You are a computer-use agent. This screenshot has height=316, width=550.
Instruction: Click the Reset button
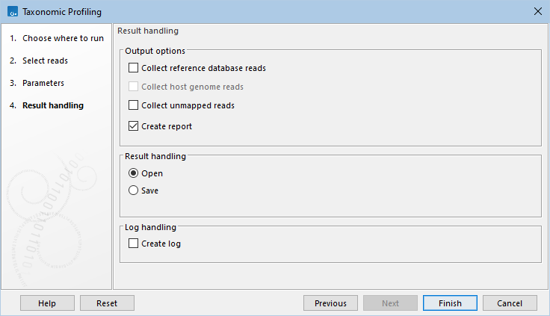click(107, 303)
